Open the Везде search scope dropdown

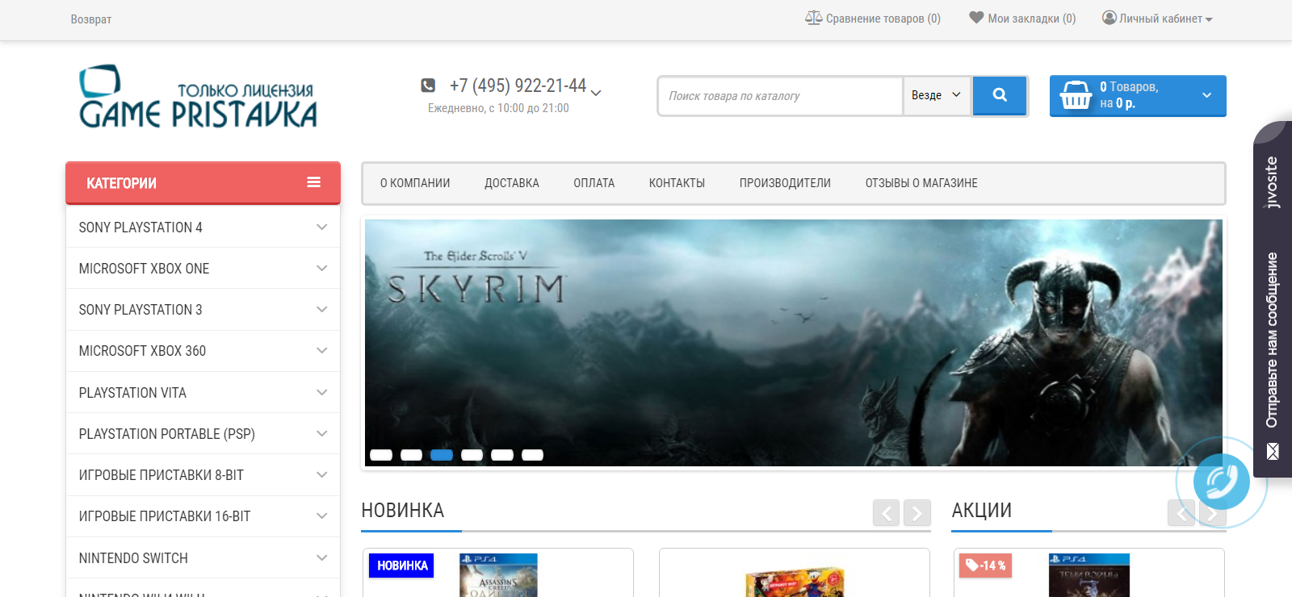click(x=936, y=95)
